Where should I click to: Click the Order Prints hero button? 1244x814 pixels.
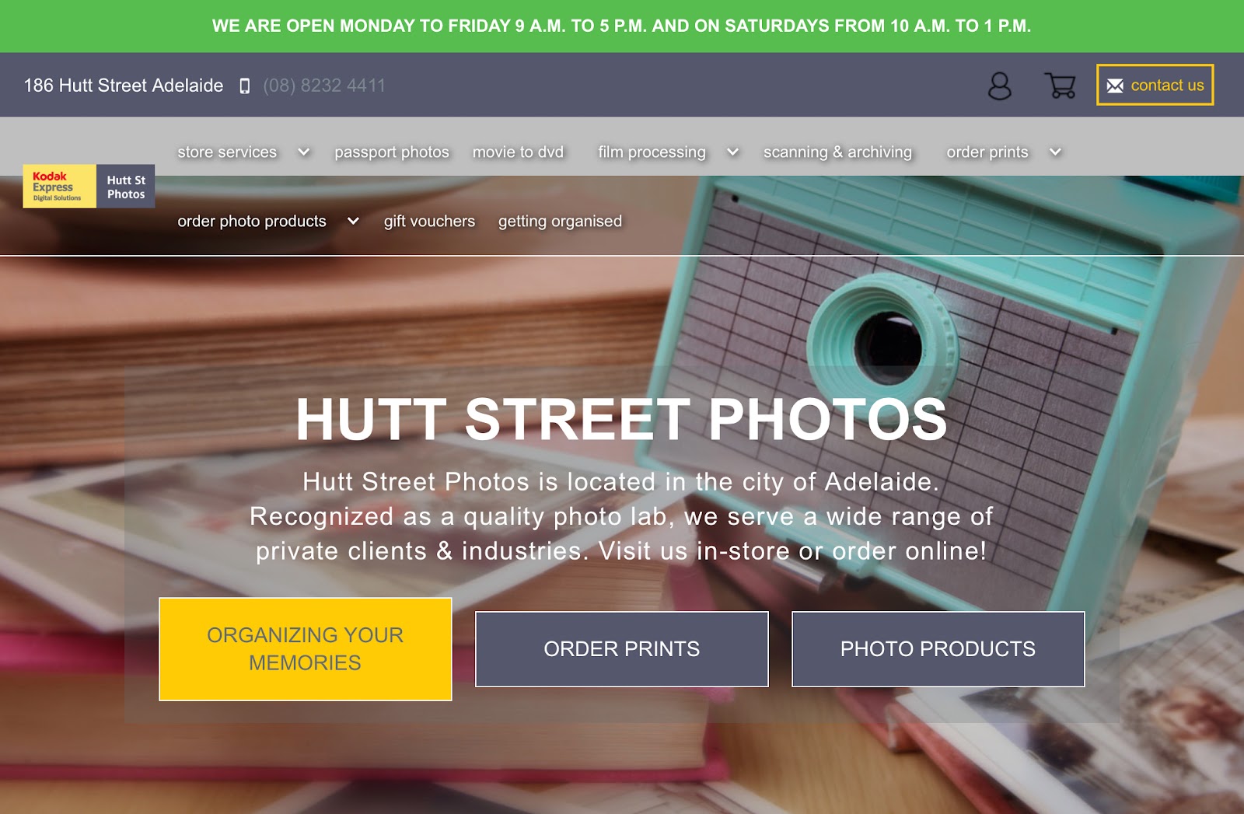coord(622,649)
